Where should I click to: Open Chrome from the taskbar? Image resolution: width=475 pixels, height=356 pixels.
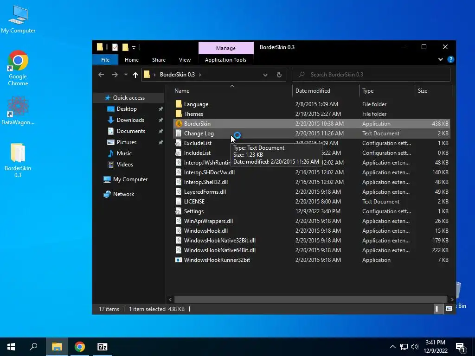(80, 347)
